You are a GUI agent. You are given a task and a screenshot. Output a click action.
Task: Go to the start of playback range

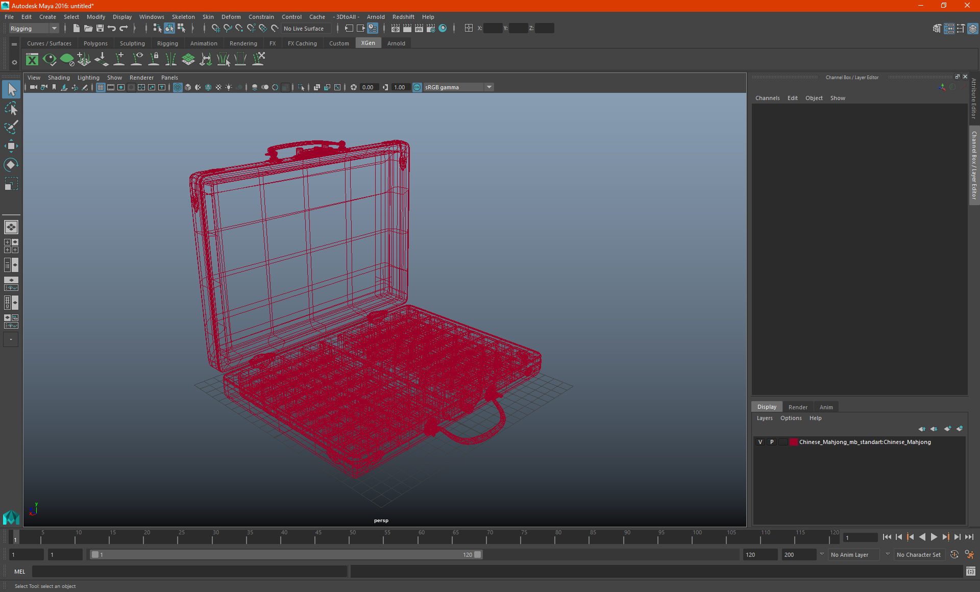tap(887, 537)
